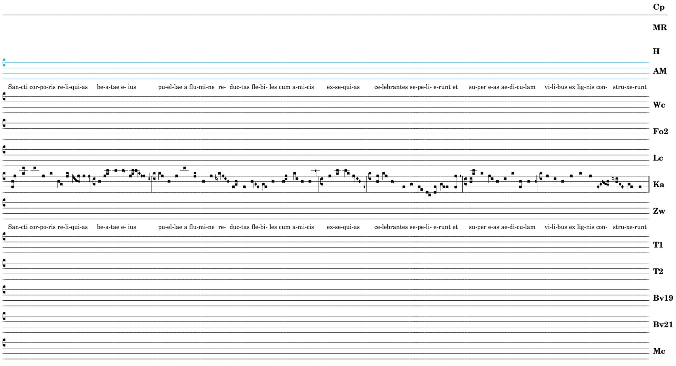
Task: Click the C clef on Wc staff
Action: [x=4, y=96]
